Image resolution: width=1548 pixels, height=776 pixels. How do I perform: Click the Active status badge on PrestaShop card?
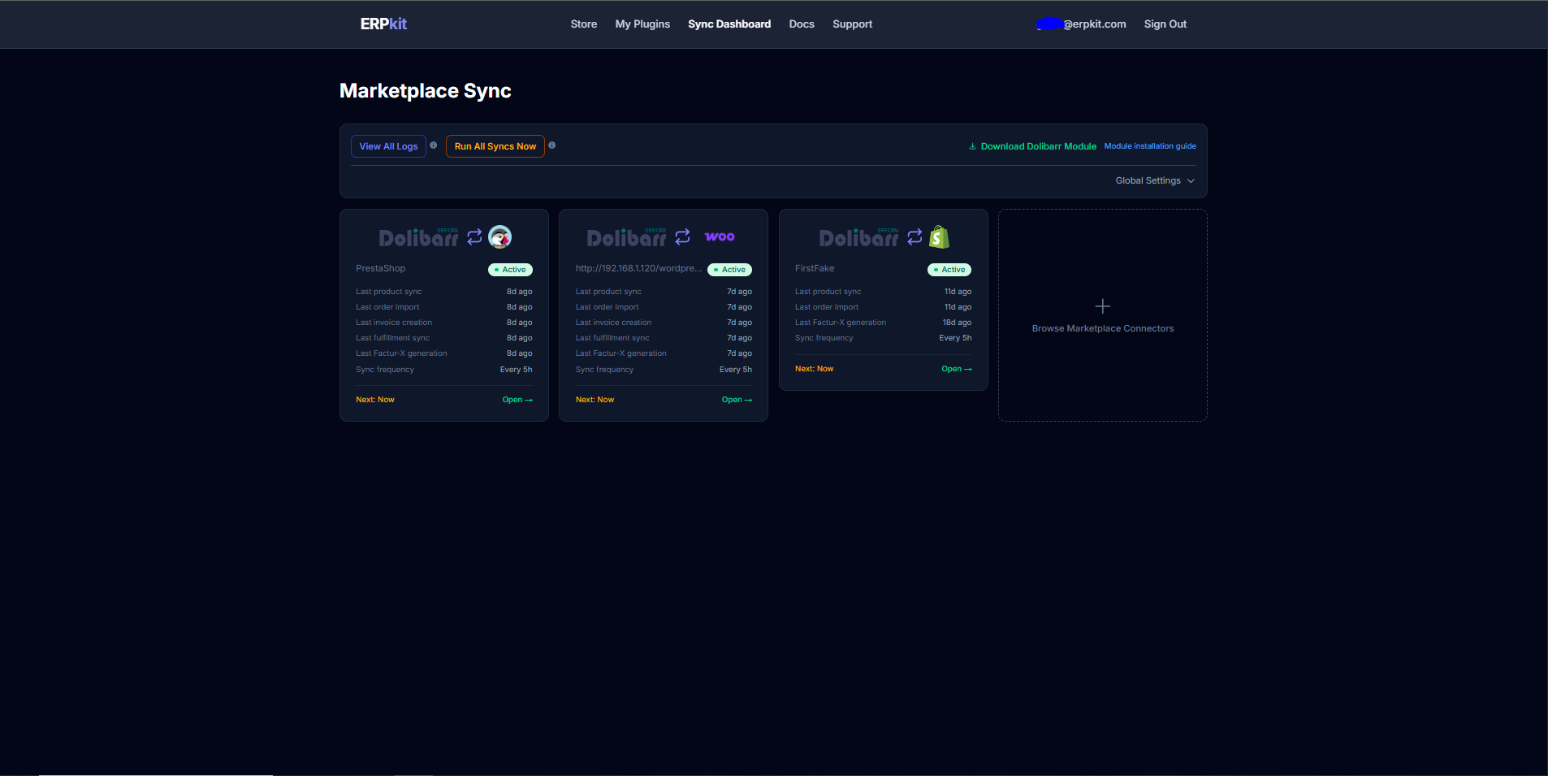click(510, 269)
